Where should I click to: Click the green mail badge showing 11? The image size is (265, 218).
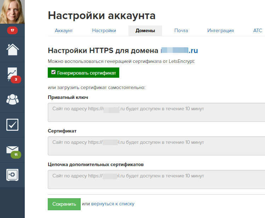(x=16, y=154)
